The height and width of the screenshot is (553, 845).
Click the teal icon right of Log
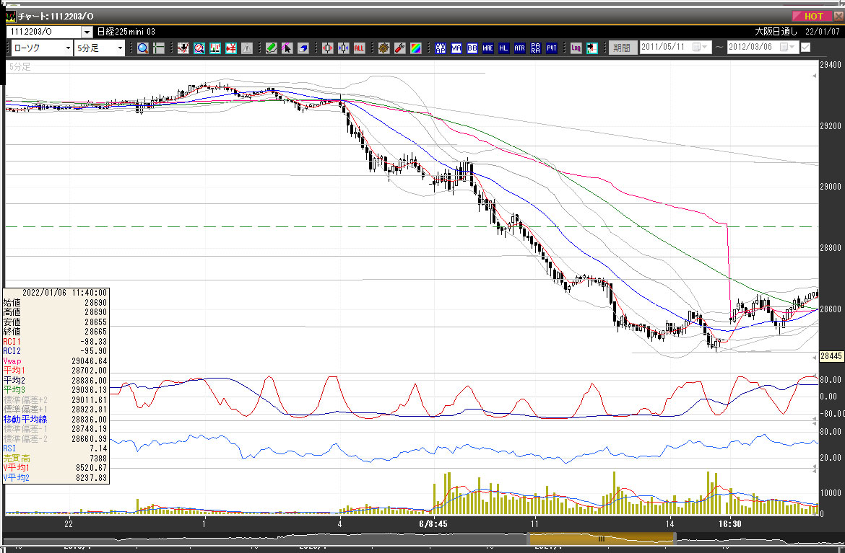click(x=591, y=48)
